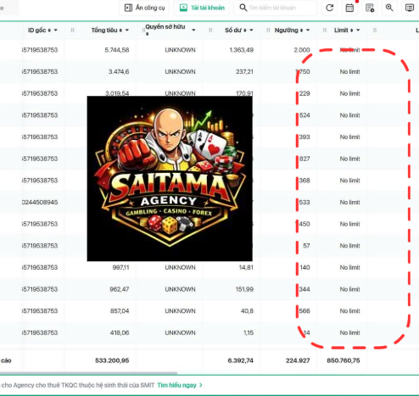Click the drag handle before Limit column
The height and width of the screenshot is (396, 419).
coord(325,30)
